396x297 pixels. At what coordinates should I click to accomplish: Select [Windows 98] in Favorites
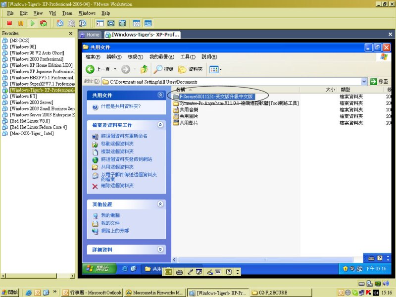point(23,47)
